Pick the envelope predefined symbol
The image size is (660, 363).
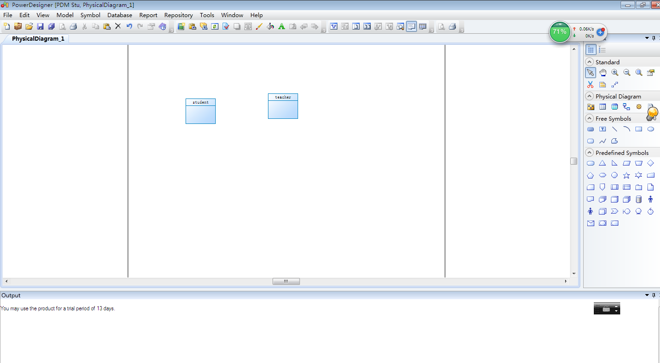[x=591, y=223]
